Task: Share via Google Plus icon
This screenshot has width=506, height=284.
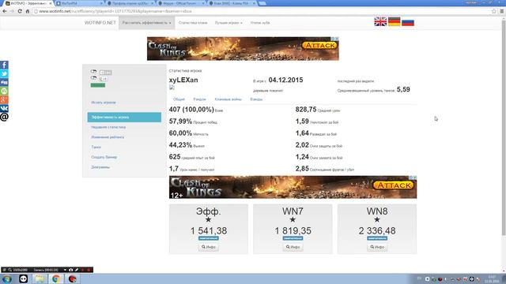Action: pyautogui.click(x=4, y=99)
